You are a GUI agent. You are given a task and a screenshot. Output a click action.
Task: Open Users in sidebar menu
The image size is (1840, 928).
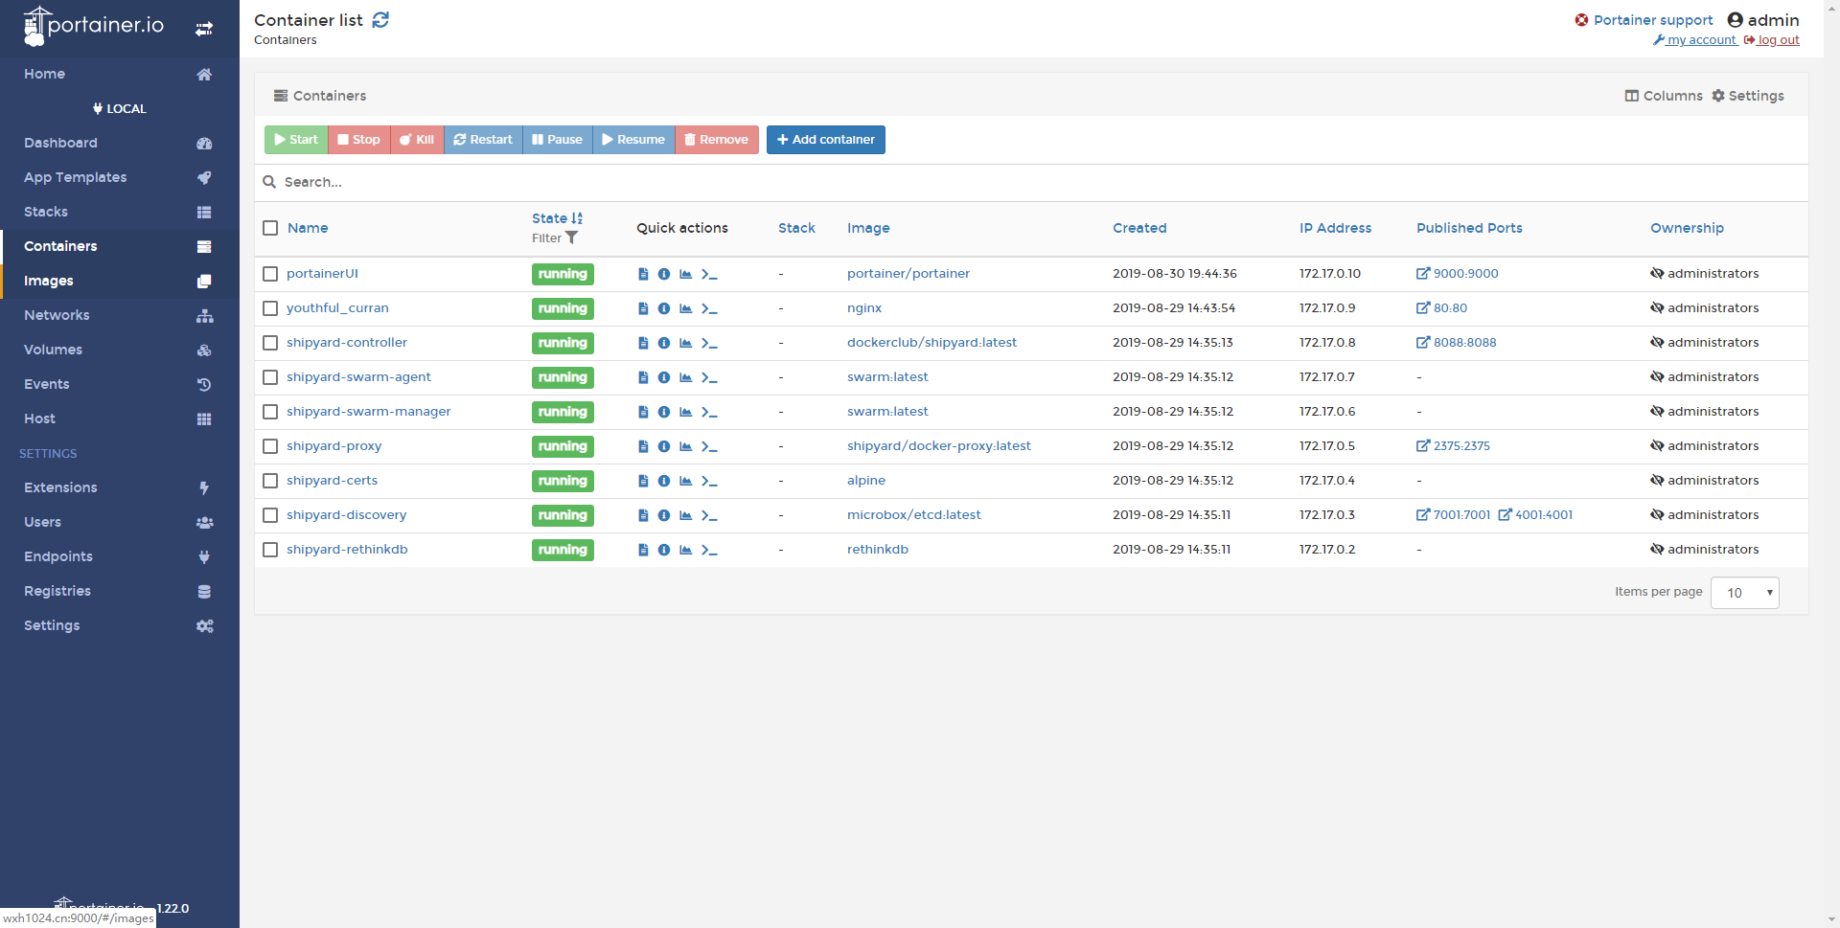[120, 522]
